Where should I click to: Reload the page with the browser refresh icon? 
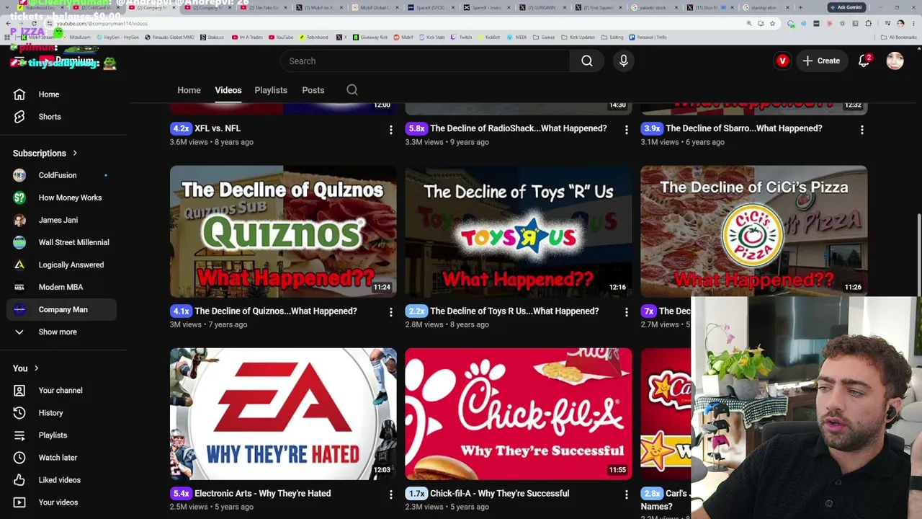tap(34, 24)
